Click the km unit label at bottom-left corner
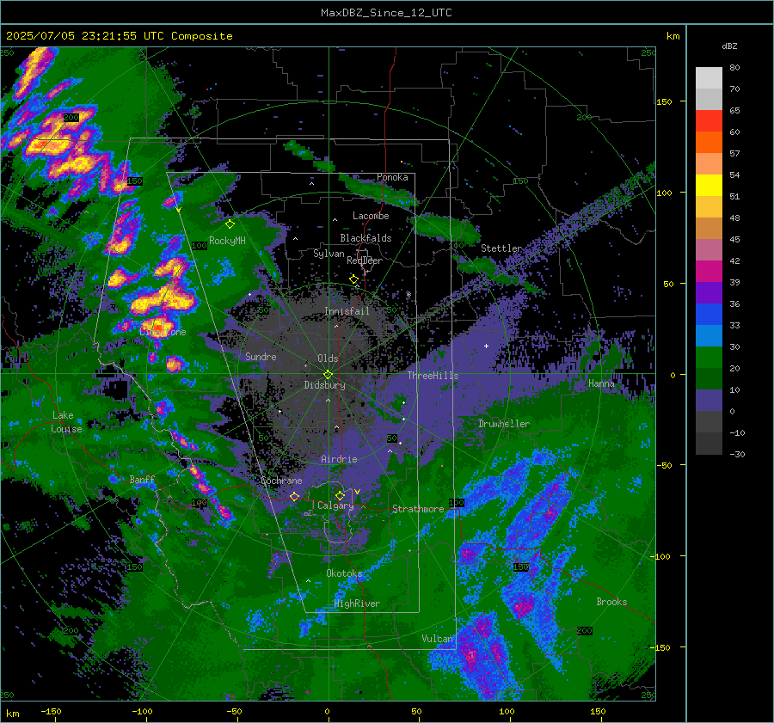Screen dimensions: 774x723 tap(12, 714)
